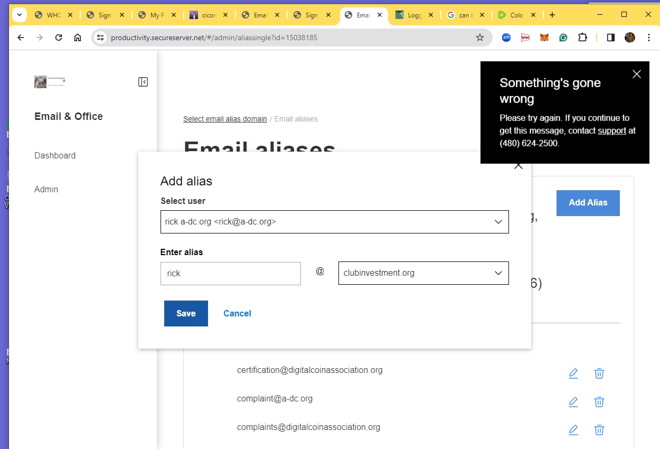Open the Chrome profile avatar

pos(630,38)
